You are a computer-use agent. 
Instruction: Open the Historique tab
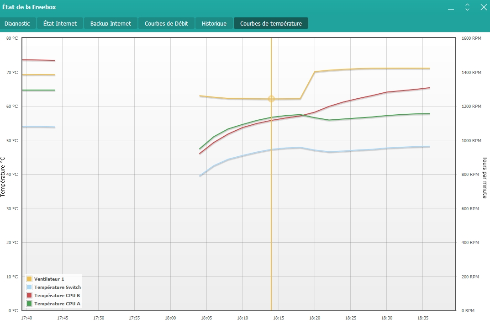pos(214,23)
